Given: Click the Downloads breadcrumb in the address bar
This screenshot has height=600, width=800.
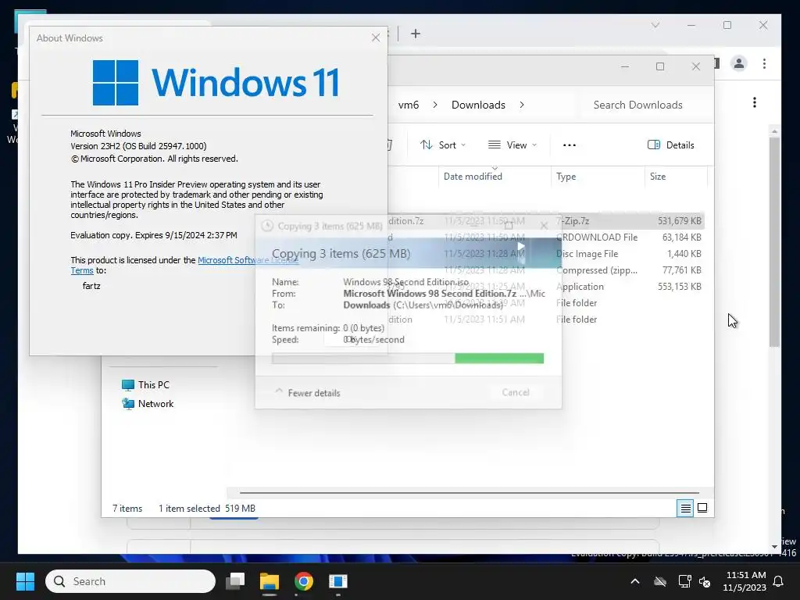Looking at the screenshot, I should click(478, 105).
